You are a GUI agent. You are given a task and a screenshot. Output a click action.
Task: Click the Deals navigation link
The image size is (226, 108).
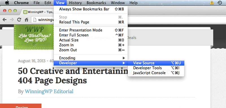click(x=131, y=38)
